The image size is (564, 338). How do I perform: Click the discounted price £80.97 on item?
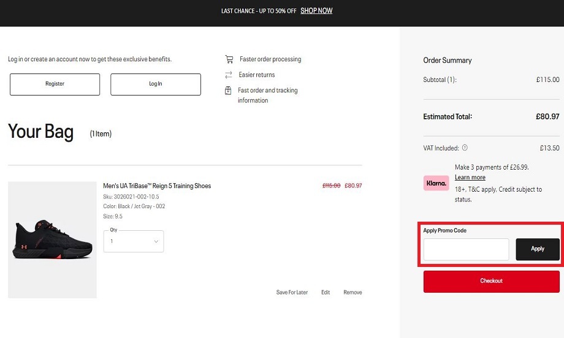click(x=353, y=186)
